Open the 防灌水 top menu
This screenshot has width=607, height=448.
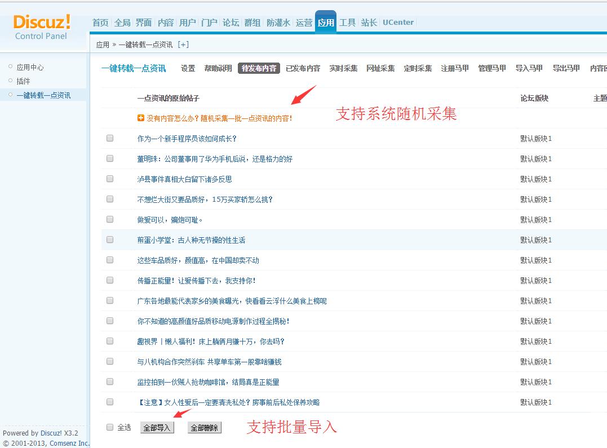coord(278,23)
